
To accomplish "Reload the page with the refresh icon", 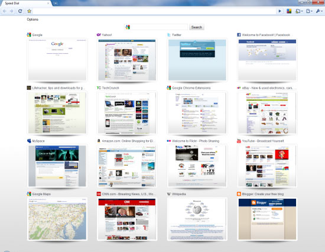I will tap(20, 11).
